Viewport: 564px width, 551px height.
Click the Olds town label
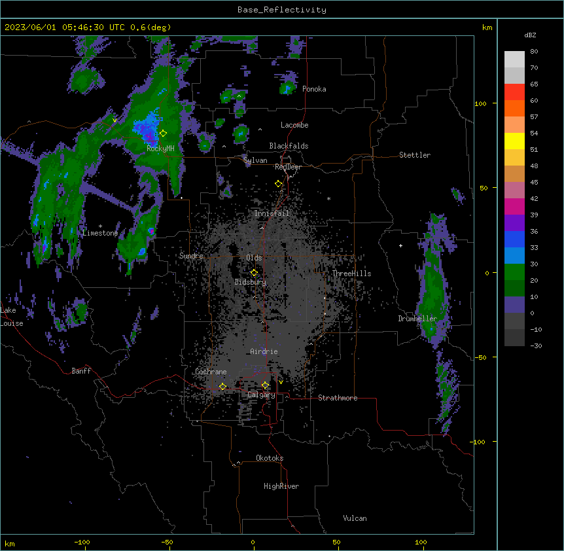[x=254, y=258]
